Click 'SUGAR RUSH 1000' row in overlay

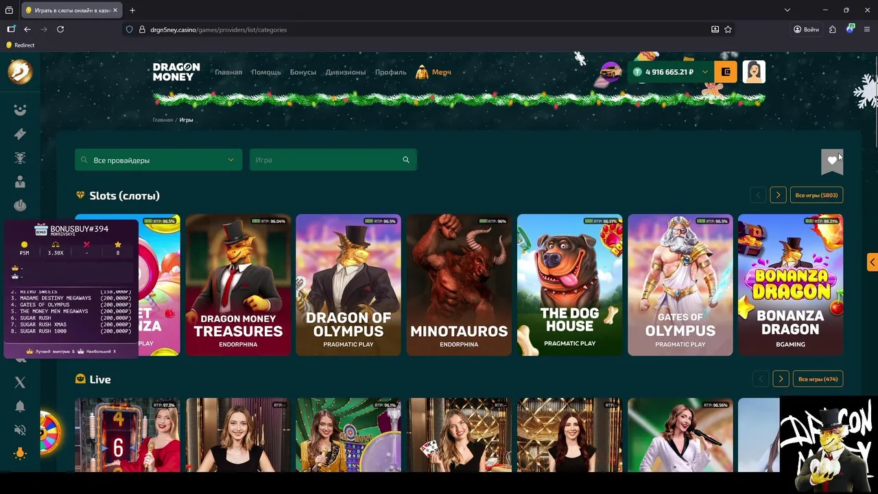pyautogui.click(x=71, y=331)
